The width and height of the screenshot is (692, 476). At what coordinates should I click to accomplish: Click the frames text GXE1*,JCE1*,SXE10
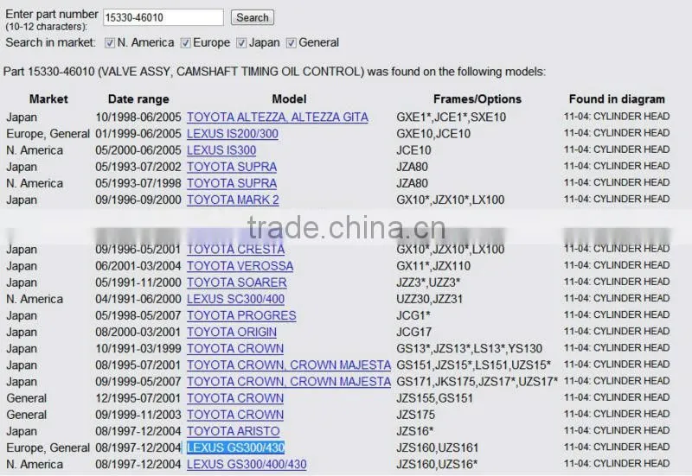pos(451,117)
